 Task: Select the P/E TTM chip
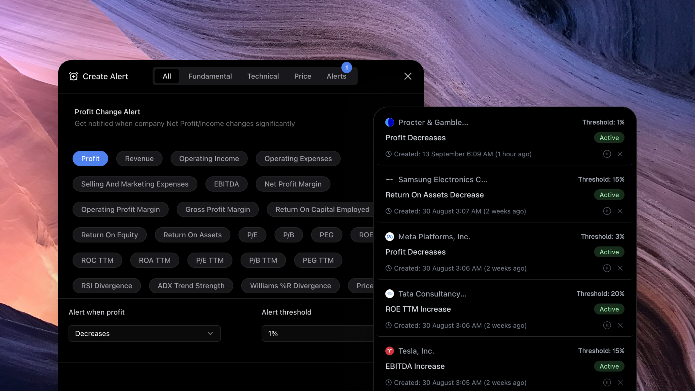(210, 261)
